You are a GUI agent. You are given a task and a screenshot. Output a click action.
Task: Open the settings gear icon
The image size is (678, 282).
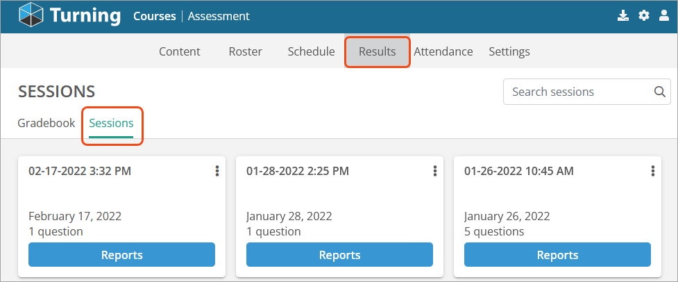[644, 17]
